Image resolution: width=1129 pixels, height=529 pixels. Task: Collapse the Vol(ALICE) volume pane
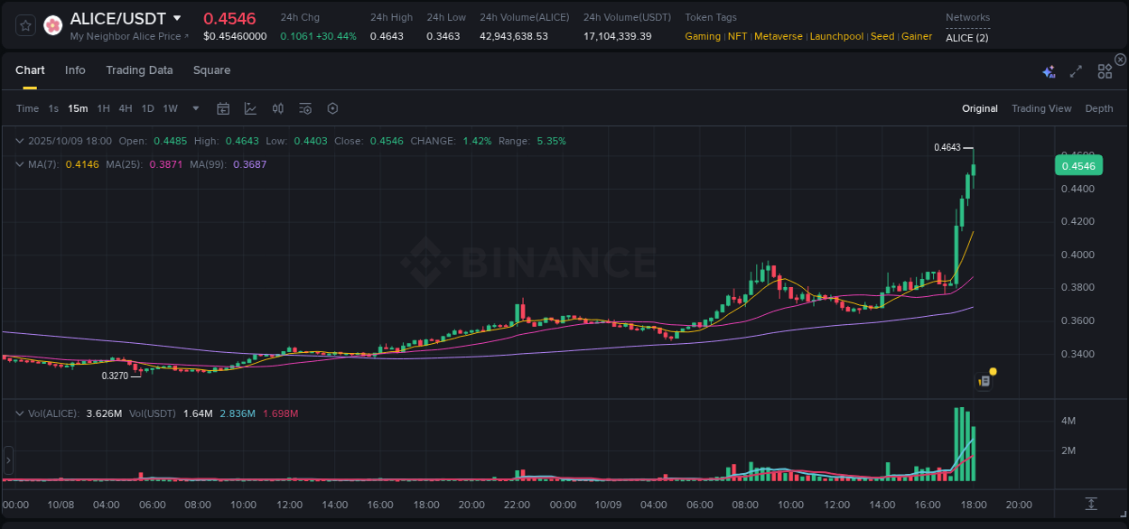19,411
